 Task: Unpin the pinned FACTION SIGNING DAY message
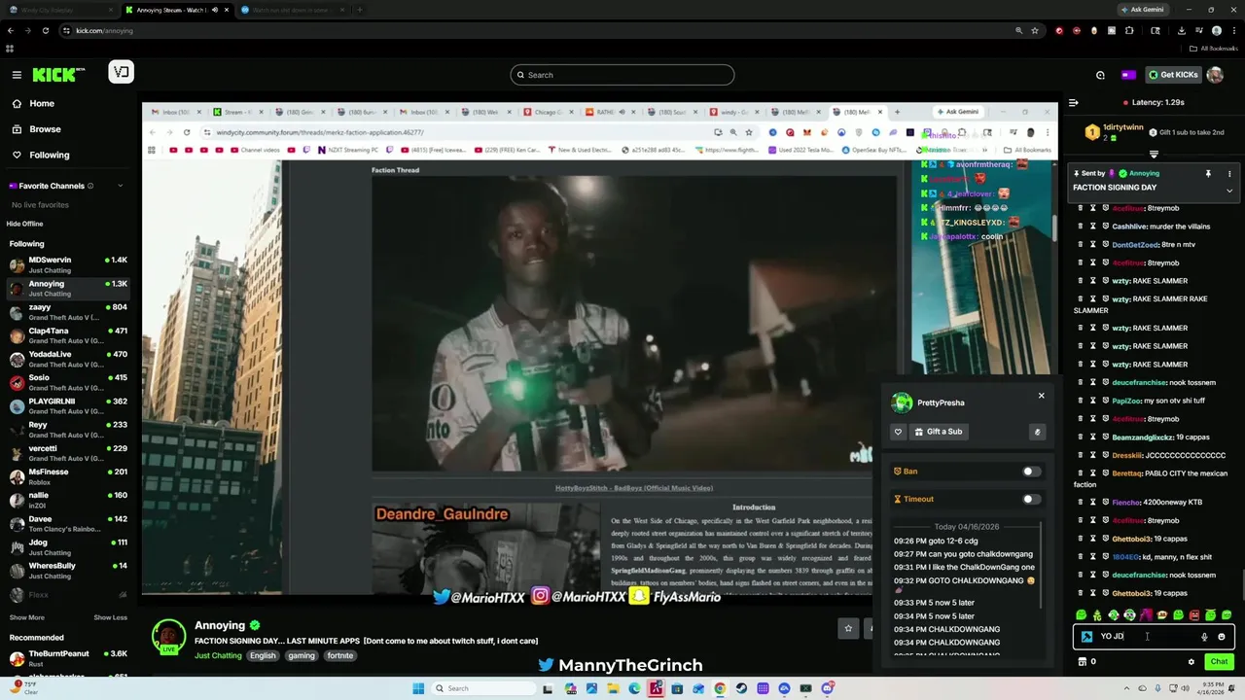1208,173
